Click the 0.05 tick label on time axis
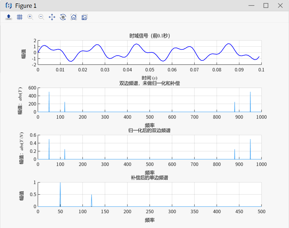 150,70
